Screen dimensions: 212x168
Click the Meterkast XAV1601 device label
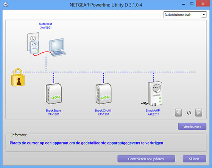click(46, 26)
